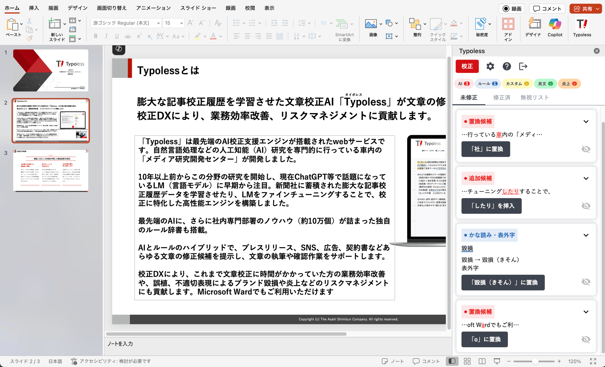Screen dimensions: 605x367
Task: Open Typoless settings gear icon
Action: coord(490,66)
